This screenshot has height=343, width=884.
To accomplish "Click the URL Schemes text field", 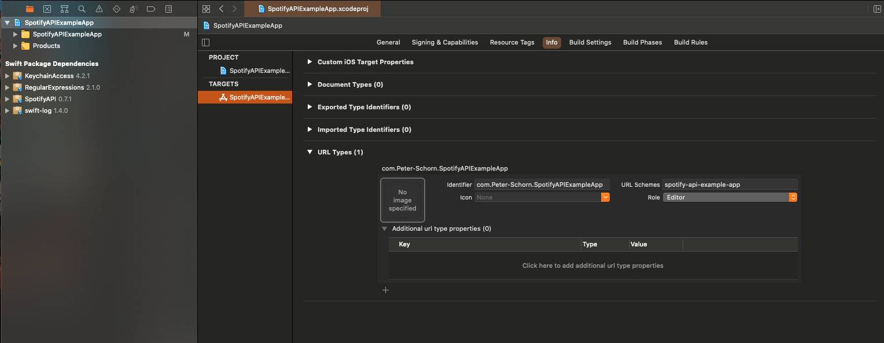I will coord(730,185).
